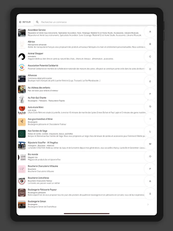Select the Bio monde store entry
The width and height of the screenshot is (173, 231).
click(x=82, y=157)
